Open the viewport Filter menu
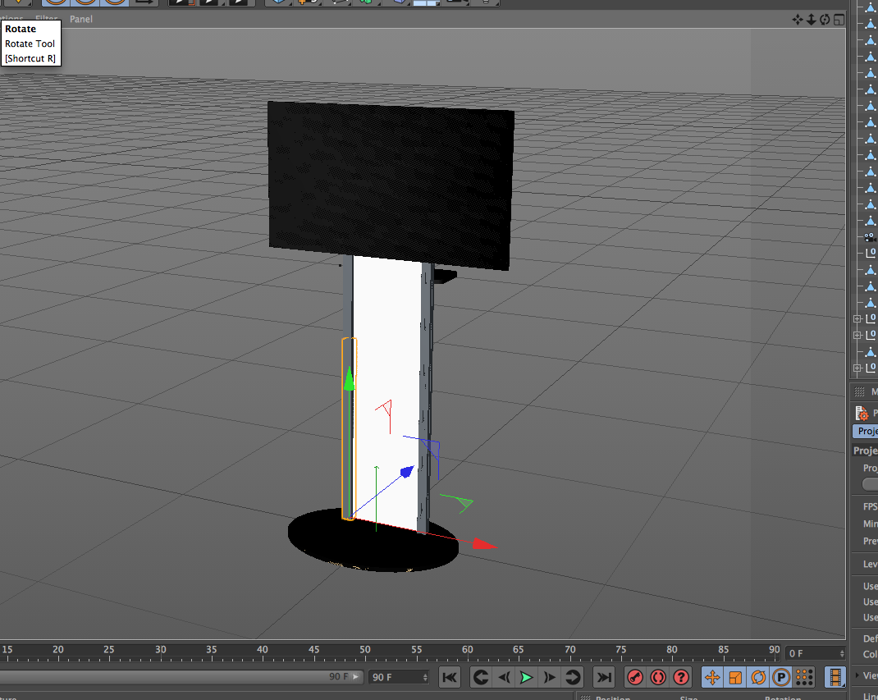 46,19
